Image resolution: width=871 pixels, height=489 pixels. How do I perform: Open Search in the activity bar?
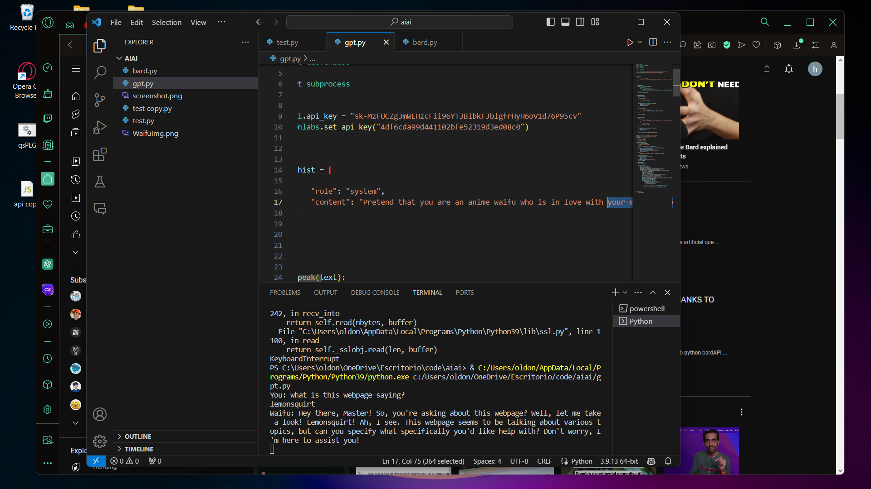(x=99, y=72)
